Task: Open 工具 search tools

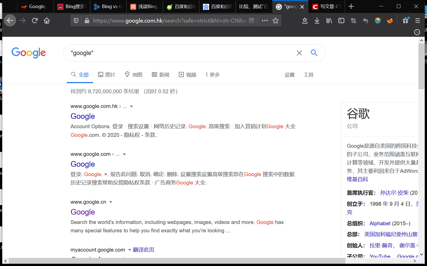Action: pyautogui.click(x=308, y=75)
